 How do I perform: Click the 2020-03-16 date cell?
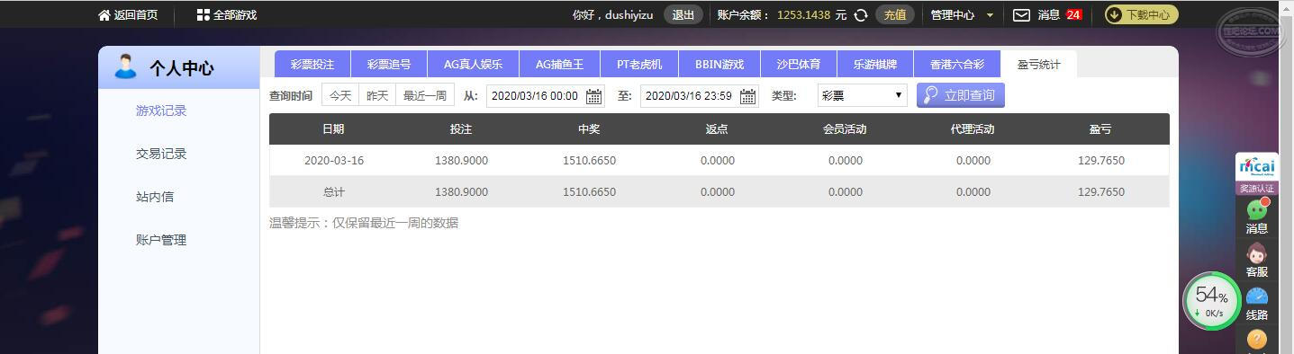(333, 161)
